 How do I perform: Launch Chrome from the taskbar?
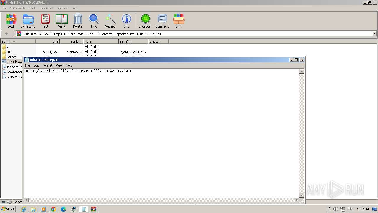(53, 209)
